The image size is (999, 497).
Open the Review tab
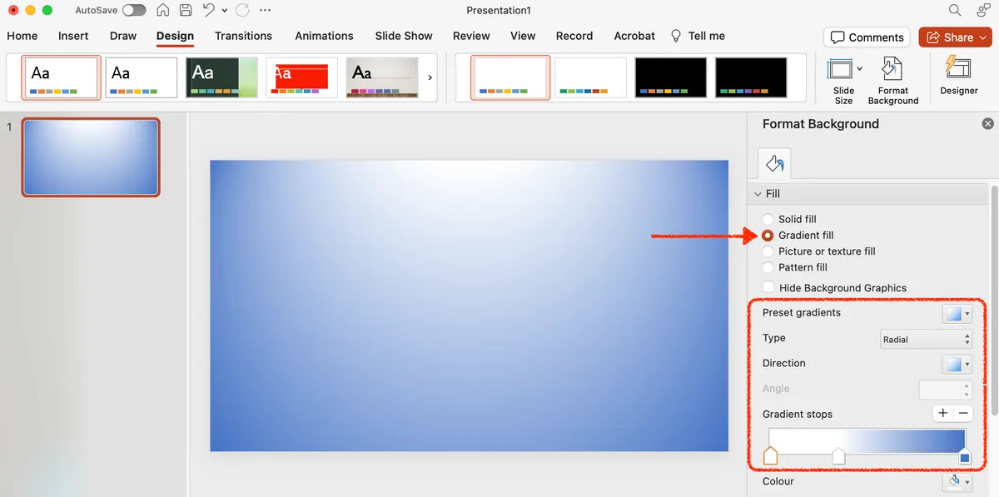(471, 36)
